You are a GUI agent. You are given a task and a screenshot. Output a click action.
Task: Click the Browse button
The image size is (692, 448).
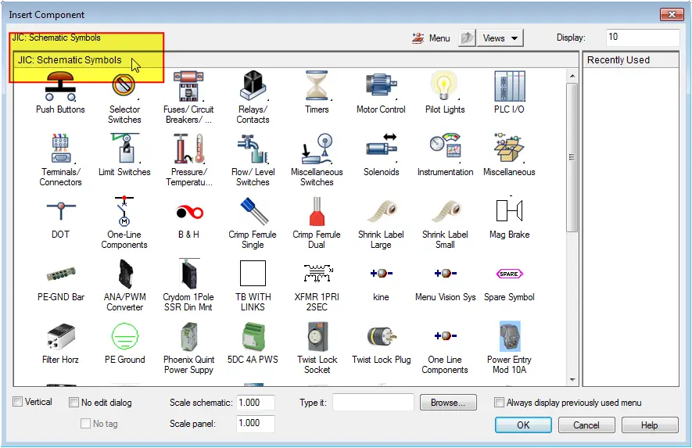[x=448, y=403]
